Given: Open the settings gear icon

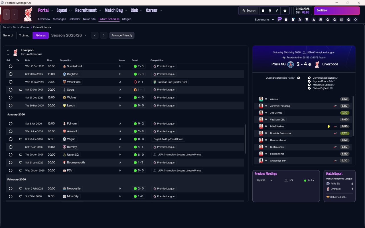Looking at the screenshot, I should (285, 11).
